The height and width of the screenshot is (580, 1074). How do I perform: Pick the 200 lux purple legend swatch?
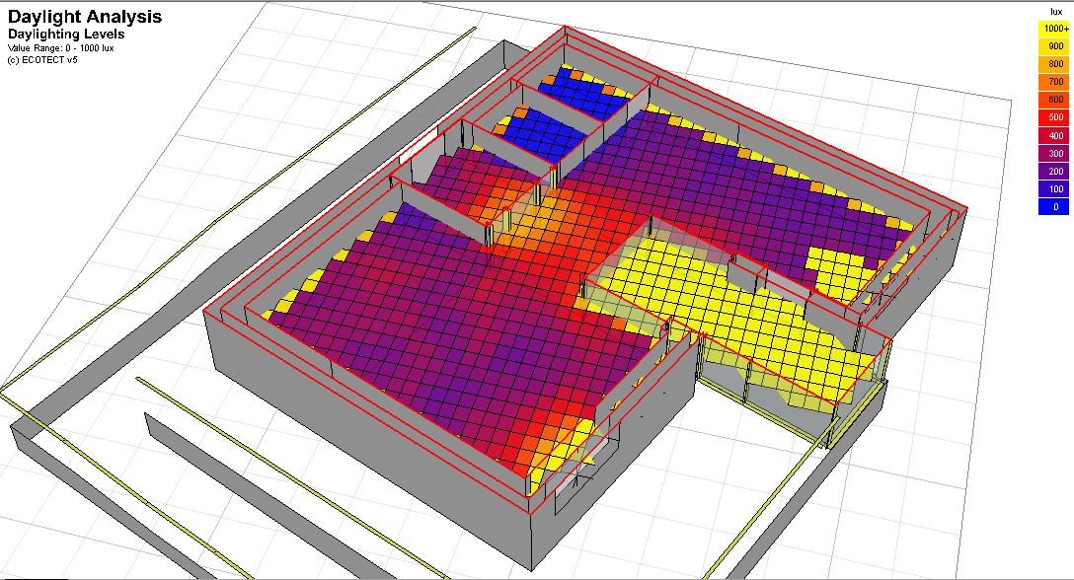pos(1055,172)
